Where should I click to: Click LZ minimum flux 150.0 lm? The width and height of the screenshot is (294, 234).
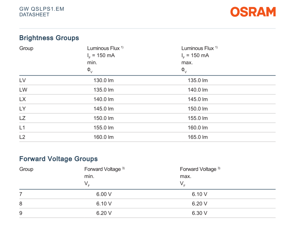click(103, 118)
